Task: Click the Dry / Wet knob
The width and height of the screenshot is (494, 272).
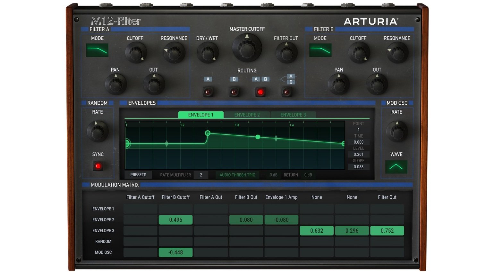Action: click(x=208, y=53)
